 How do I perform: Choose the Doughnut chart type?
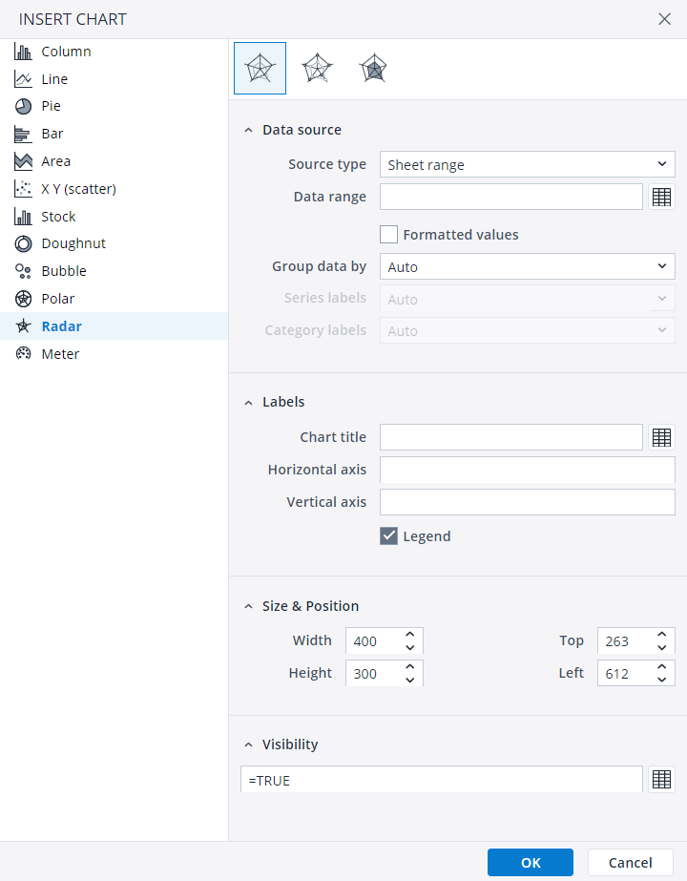click(x=73, y=243)
